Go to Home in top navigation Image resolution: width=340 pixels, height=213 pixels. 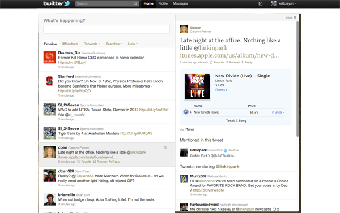point(148,3)
